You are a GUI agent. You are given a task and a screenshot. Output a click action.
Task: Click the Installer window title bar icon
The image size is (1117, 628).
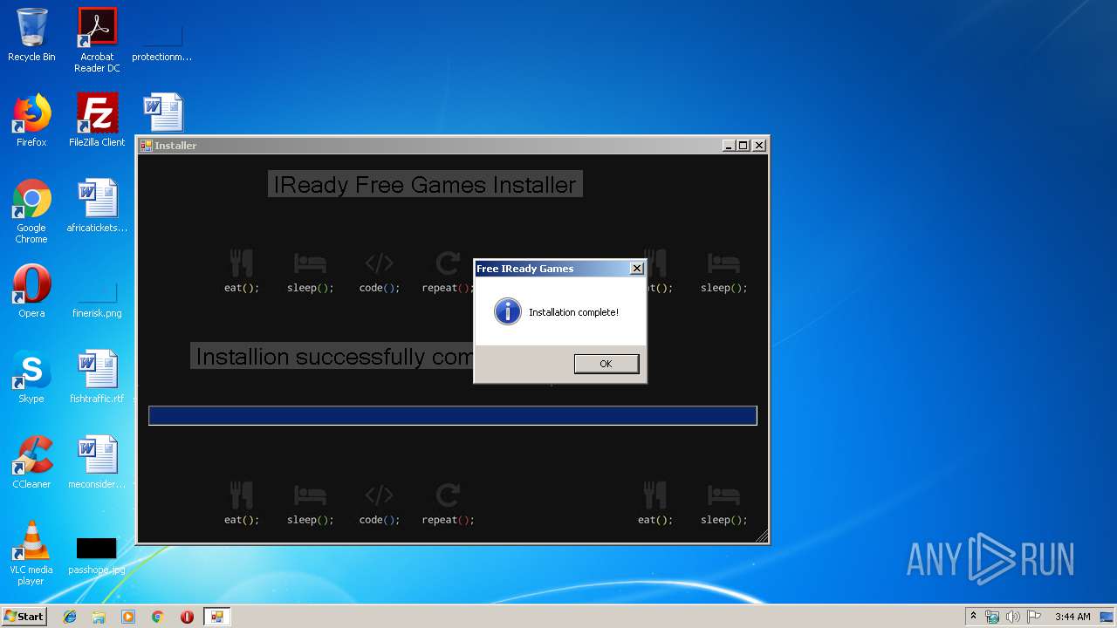pyautogui.click(x=147, y=146)
